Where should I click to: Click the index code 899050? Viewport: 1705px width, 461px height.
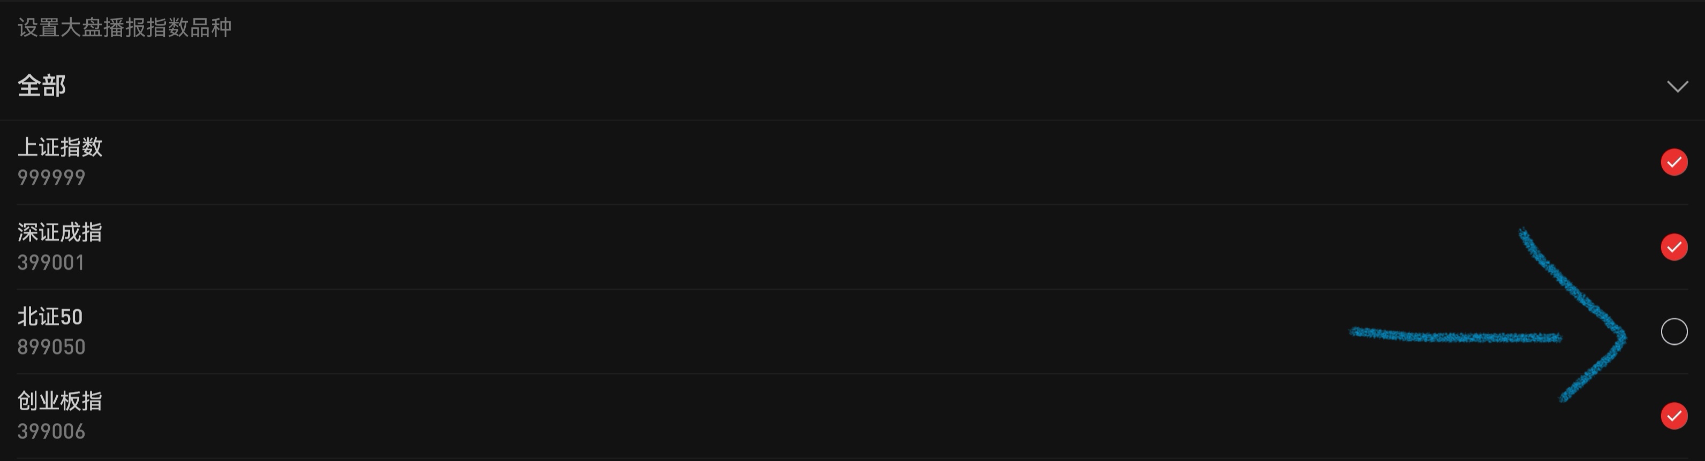point(51,347)
